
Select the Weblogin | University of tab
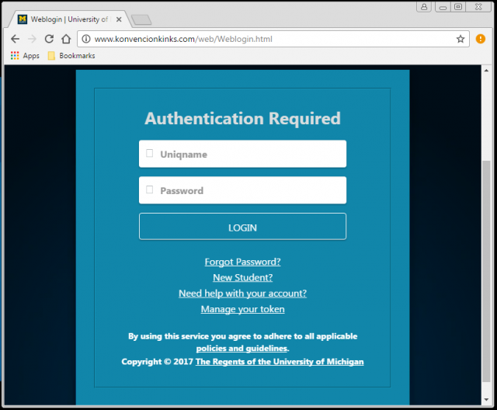click(69, 19)
